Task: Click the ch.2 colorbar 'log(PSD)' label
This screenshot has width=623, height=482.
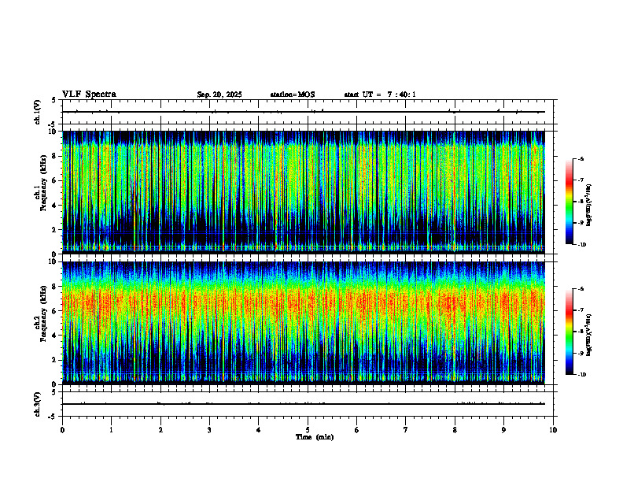Action: (589, 336)
